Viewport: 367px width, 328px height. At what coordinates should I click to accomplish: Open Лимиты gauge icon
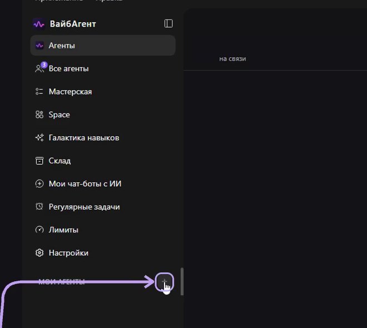pyautogui.click(x=39, y=230)
